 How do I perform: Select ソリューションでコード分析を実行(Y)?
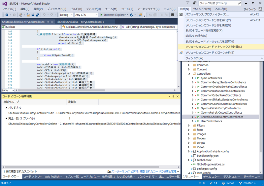221,20
